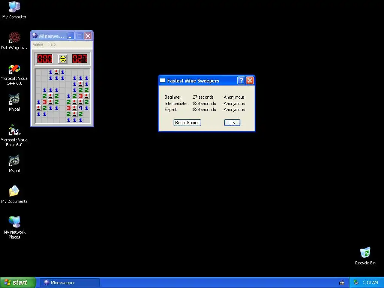
Task: Close the Minesweeper window
Action: [x=88, y=36]
